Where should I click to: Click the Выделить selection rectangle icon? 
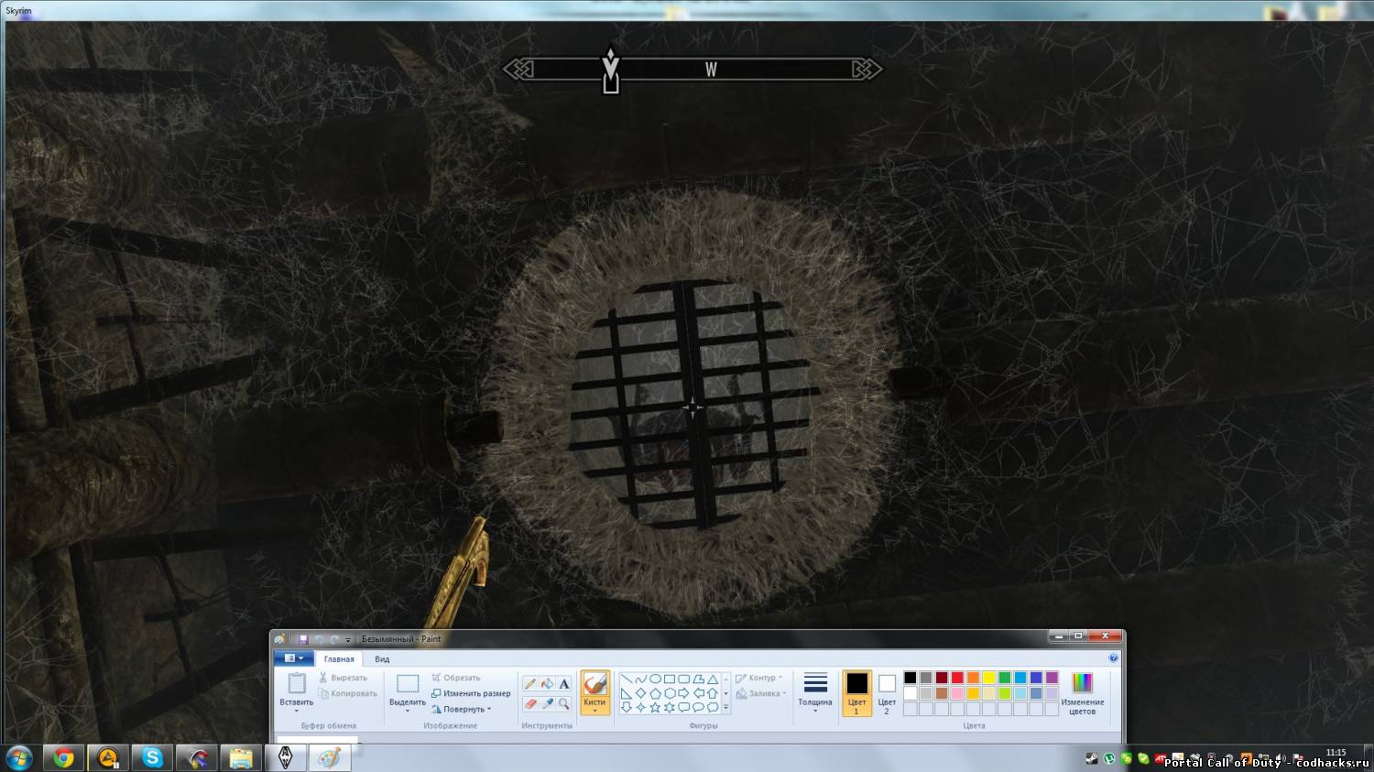pos(408,683)
